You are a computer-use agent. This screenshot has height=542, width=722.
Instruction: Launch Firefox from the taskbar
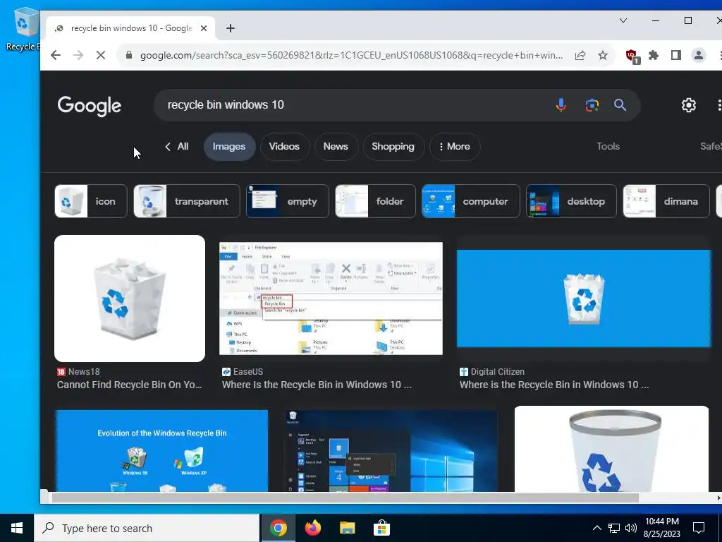pyautogui.click(x=313, y=528)
